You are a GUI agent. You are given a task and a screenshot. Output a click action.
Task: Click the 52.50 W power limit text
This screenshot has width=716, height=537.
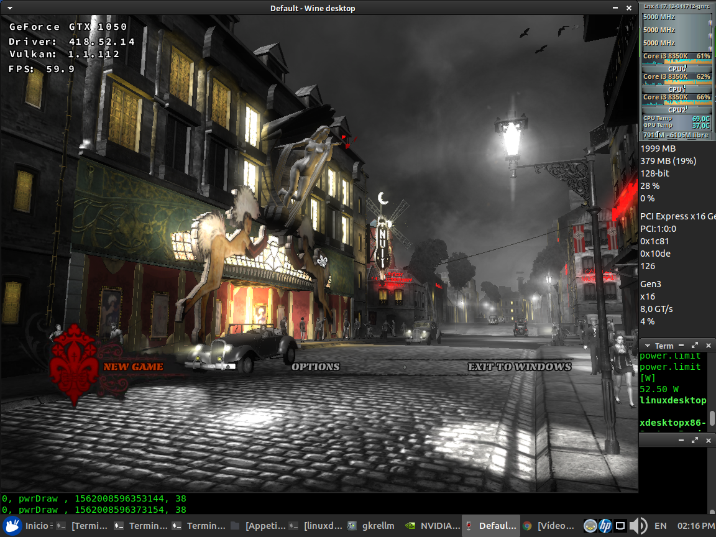coord(659,389)
